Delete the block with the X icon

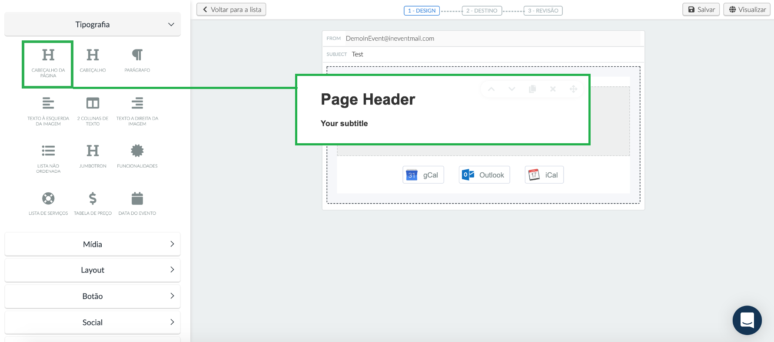(553, 89)
